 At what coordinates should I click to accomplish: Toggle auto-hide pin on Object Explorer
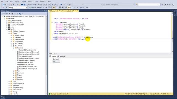pos(44,11)
